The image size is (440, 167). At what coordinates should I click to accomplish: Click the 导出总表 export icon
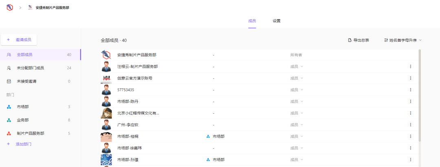pyautogui.click(x=350, y=40)
